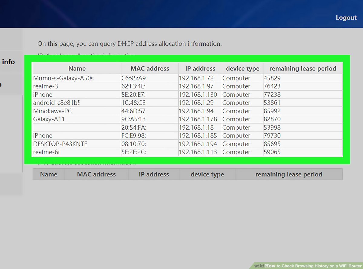The width and height of the screenshot is (363, 269).
Task: Click the MAC address starting with C6:95:A9
Action: point(133,78)
